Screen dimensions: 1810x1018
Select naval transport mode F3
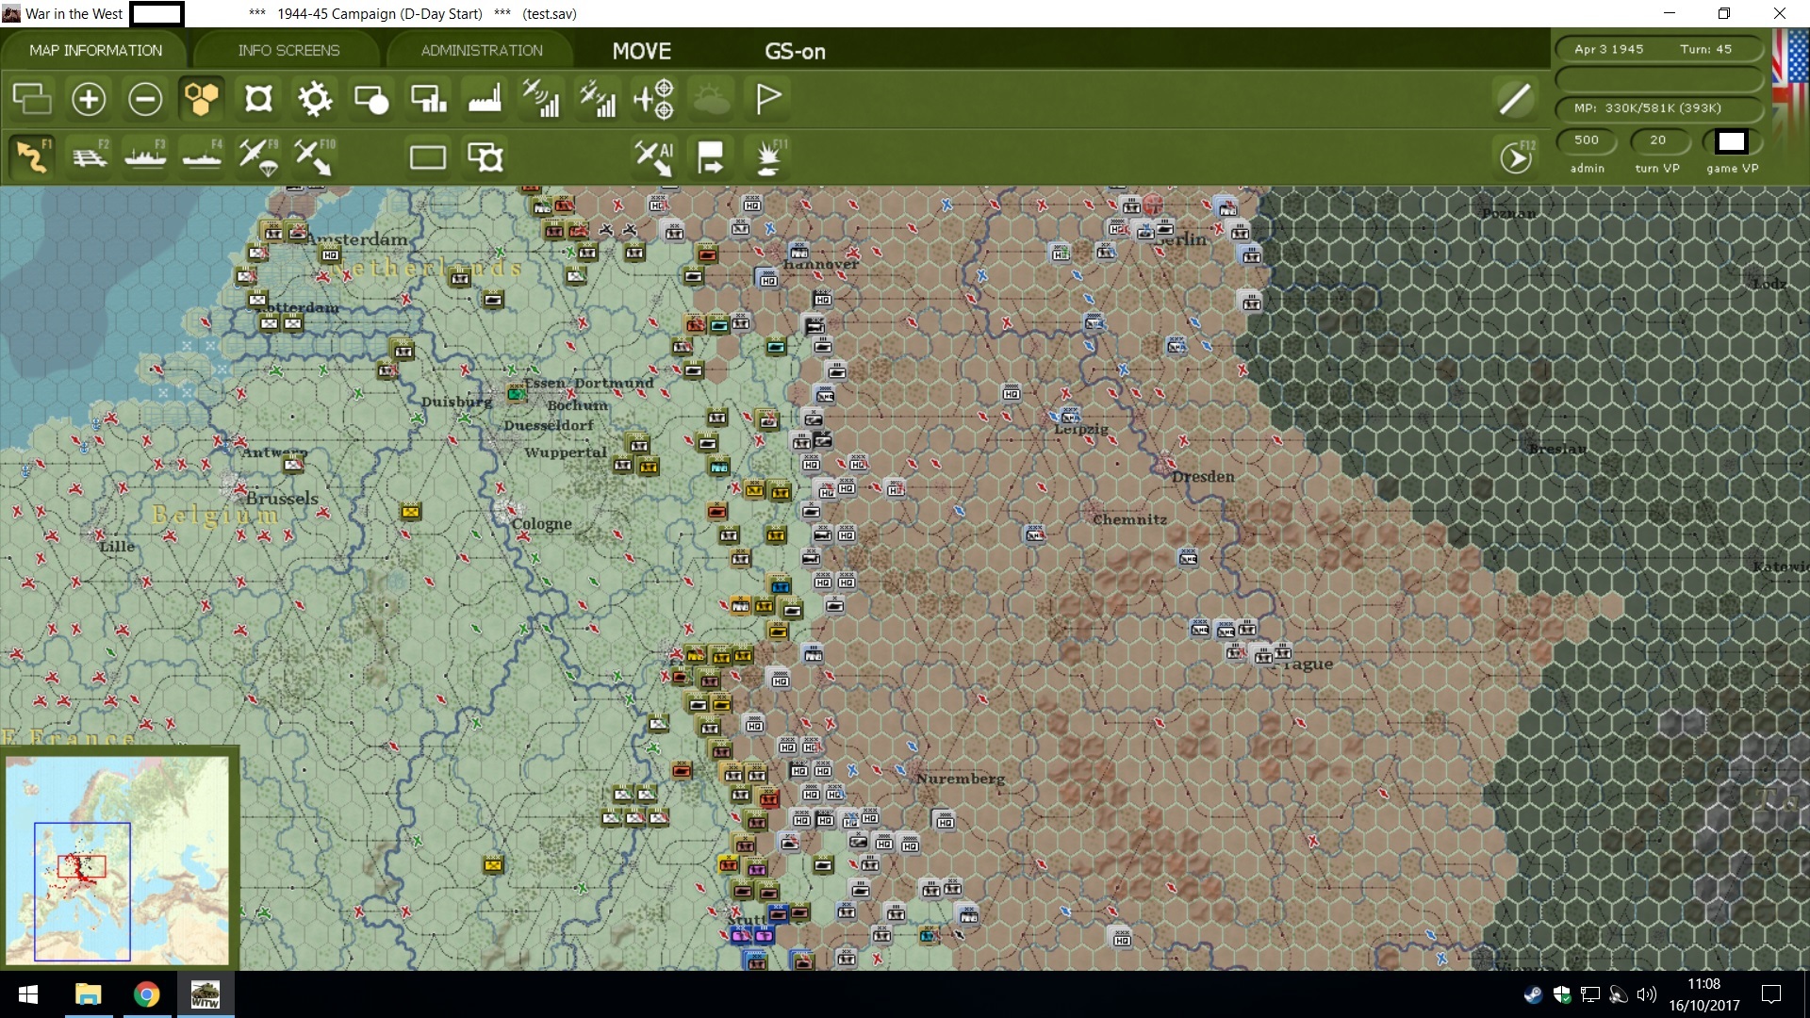pos(145,156)
